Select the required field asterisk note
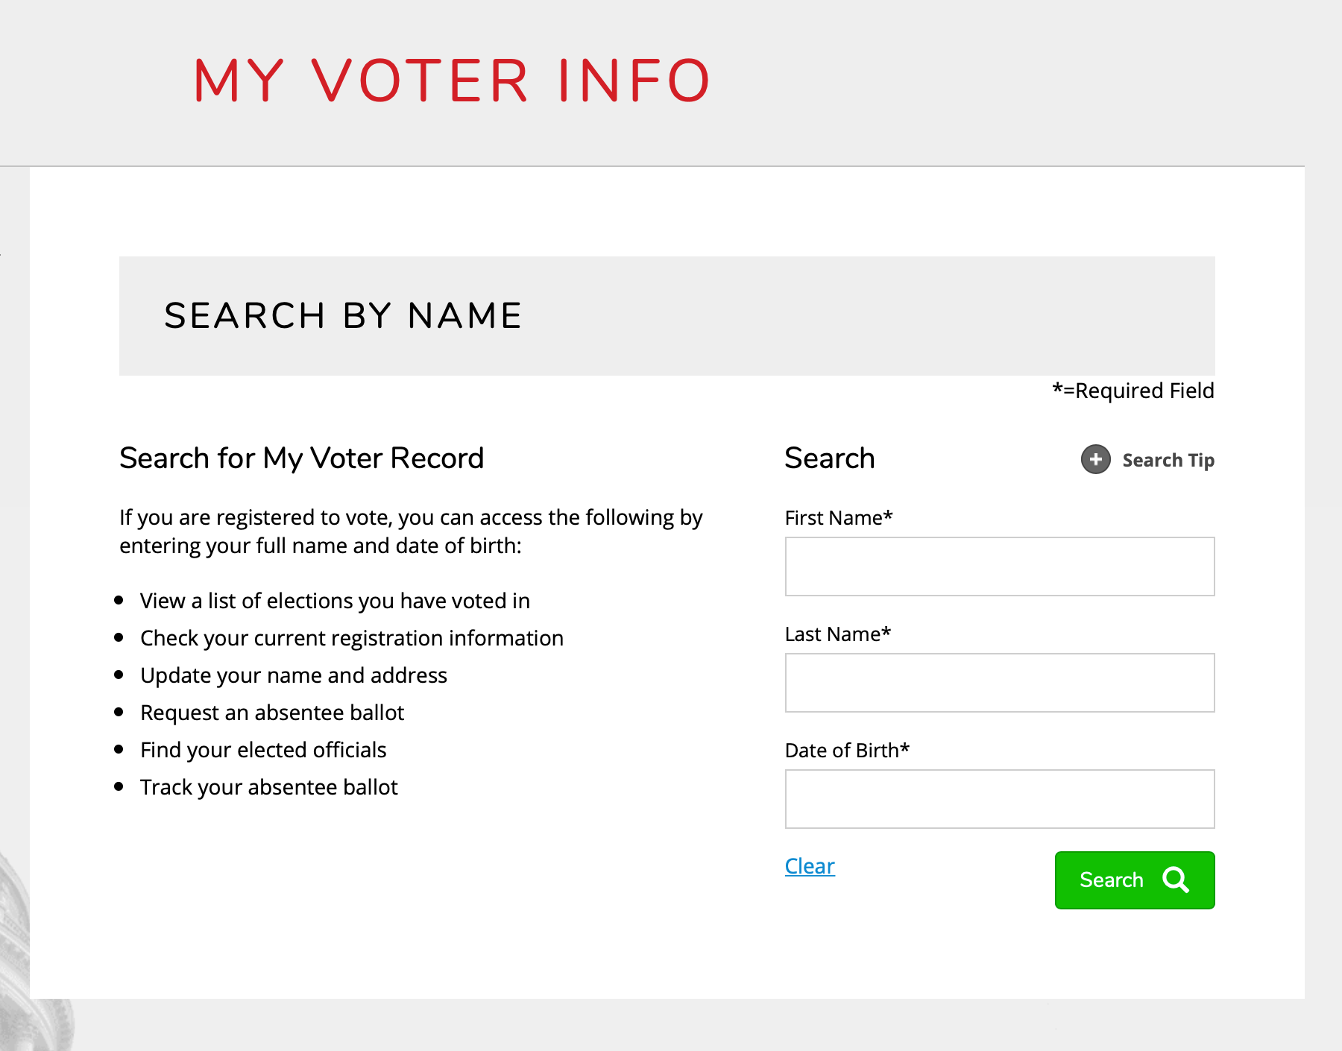 click(1132, 390)
